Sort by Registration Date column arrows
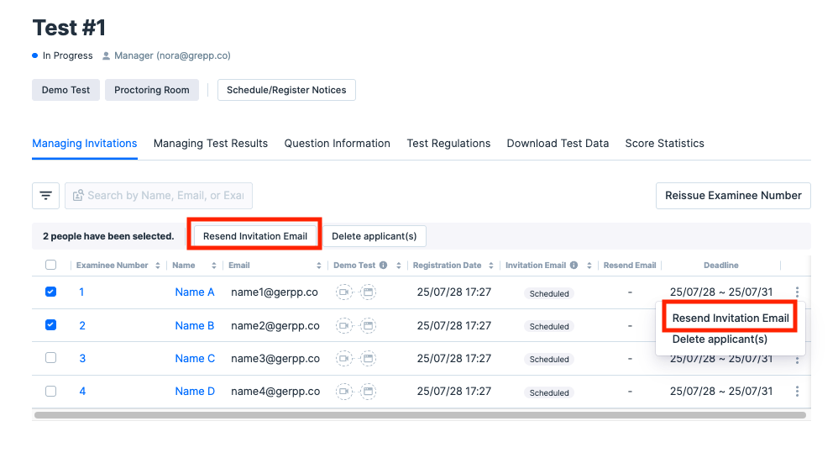Screen dimensions: 838x458 tap(490, 266)
